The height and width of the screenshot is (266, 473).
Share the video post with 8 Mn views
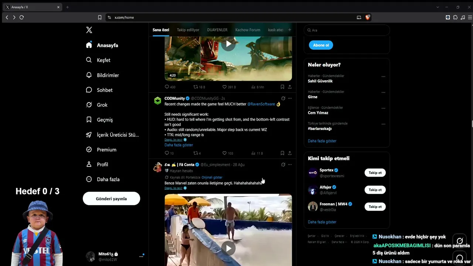point(290,87)
